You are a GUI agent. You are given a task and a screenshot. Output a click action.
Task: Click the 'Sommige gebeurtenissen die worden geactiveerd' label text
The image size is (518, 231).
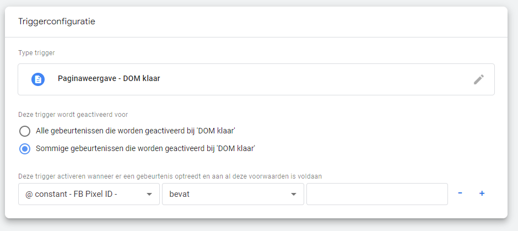[x=145, y=148]
